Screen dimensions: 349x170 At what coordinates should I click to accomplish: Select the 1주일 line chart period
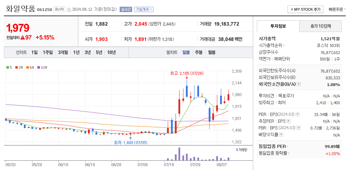[x=48, y=52]
